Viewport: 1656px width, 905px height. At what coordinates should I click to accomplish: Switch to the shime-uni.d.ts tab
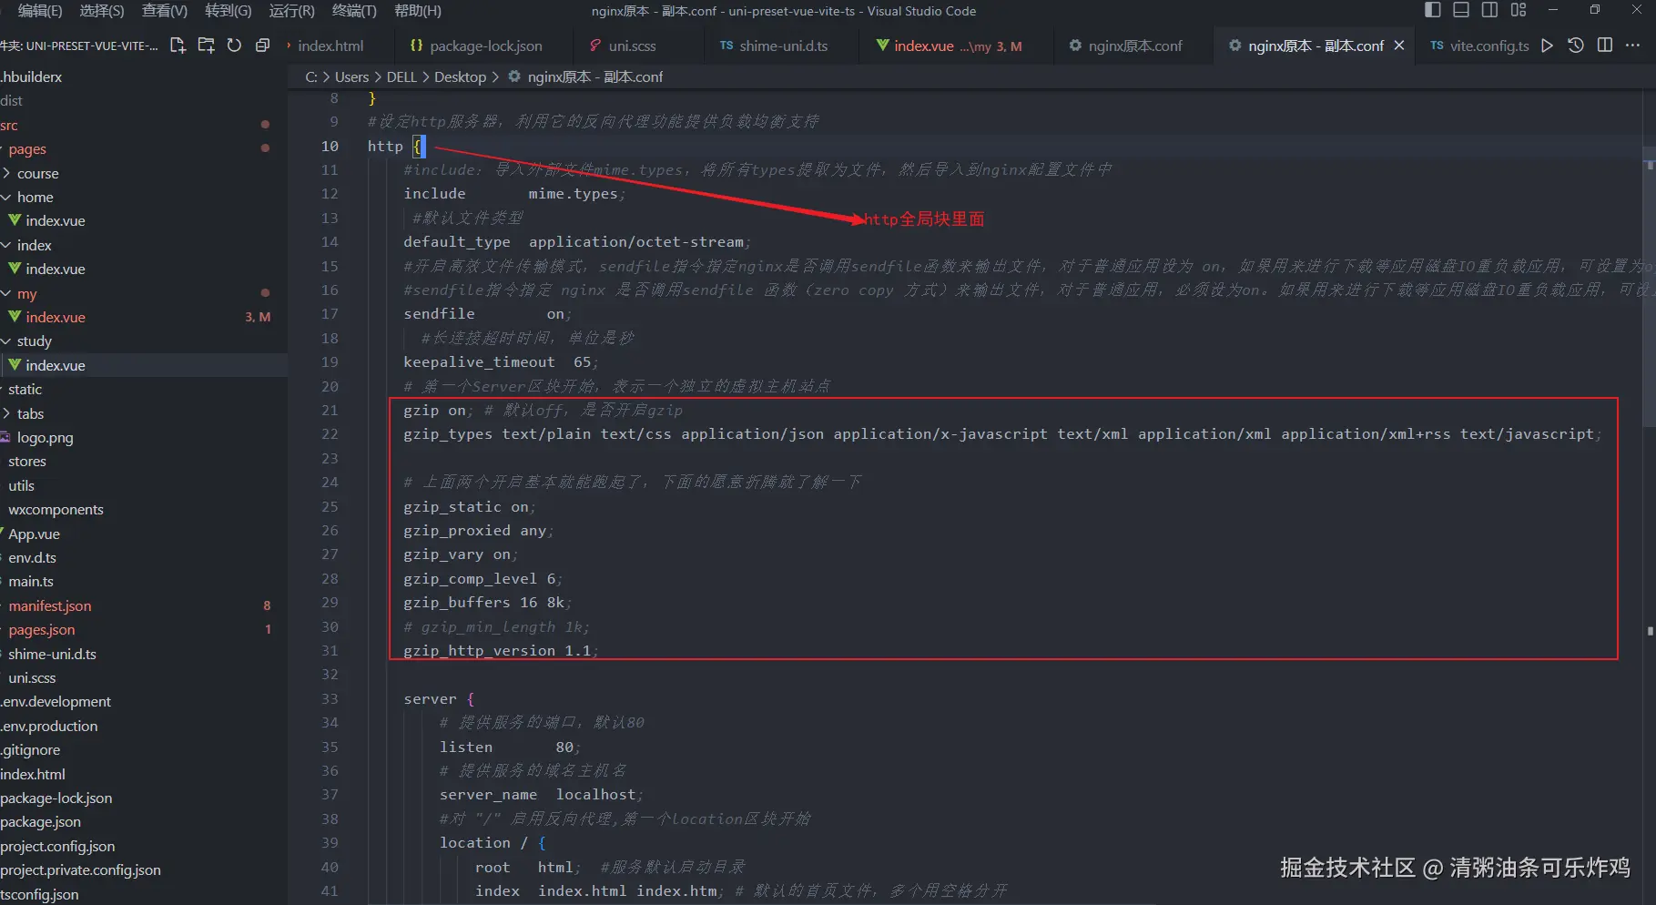point(784,46)
